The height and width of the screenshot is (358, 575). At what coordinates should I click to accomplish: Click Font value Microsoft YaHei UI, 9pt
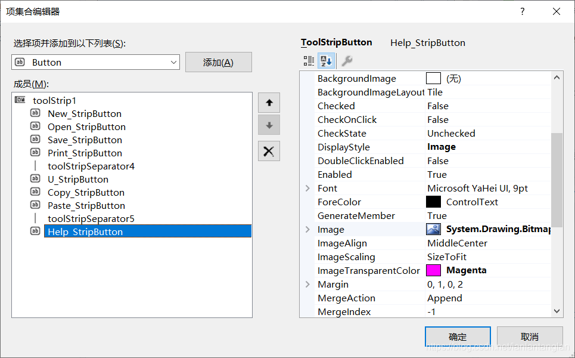click(477, 188)
